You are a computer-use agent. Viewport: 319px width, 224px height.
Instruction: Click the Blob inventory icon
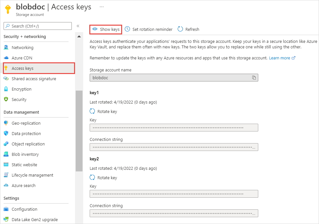(6, 154)
